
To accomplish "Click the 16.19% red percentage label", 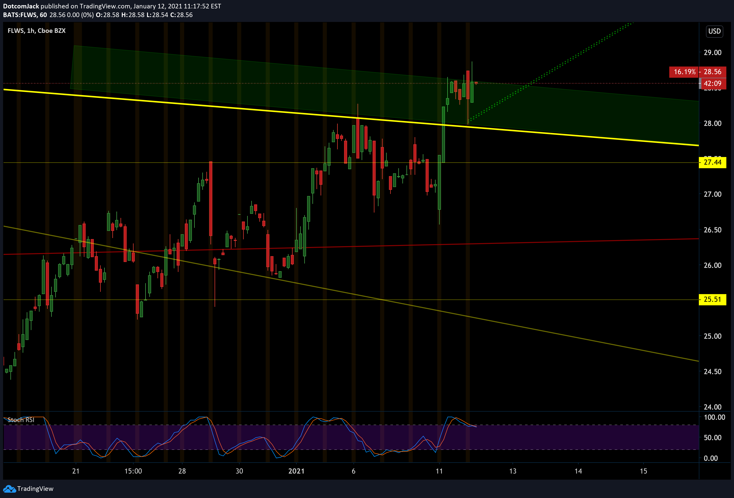I will (x=684, y=72).
